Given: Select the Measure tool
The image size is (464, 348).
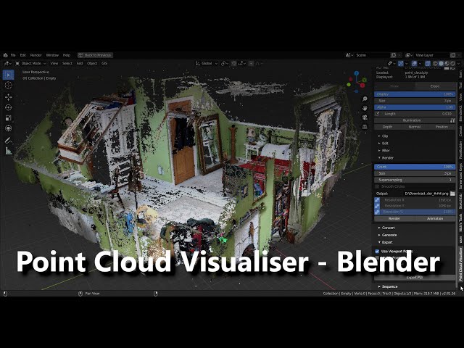Looking at the screenshot, I should (x=8, y=151).
